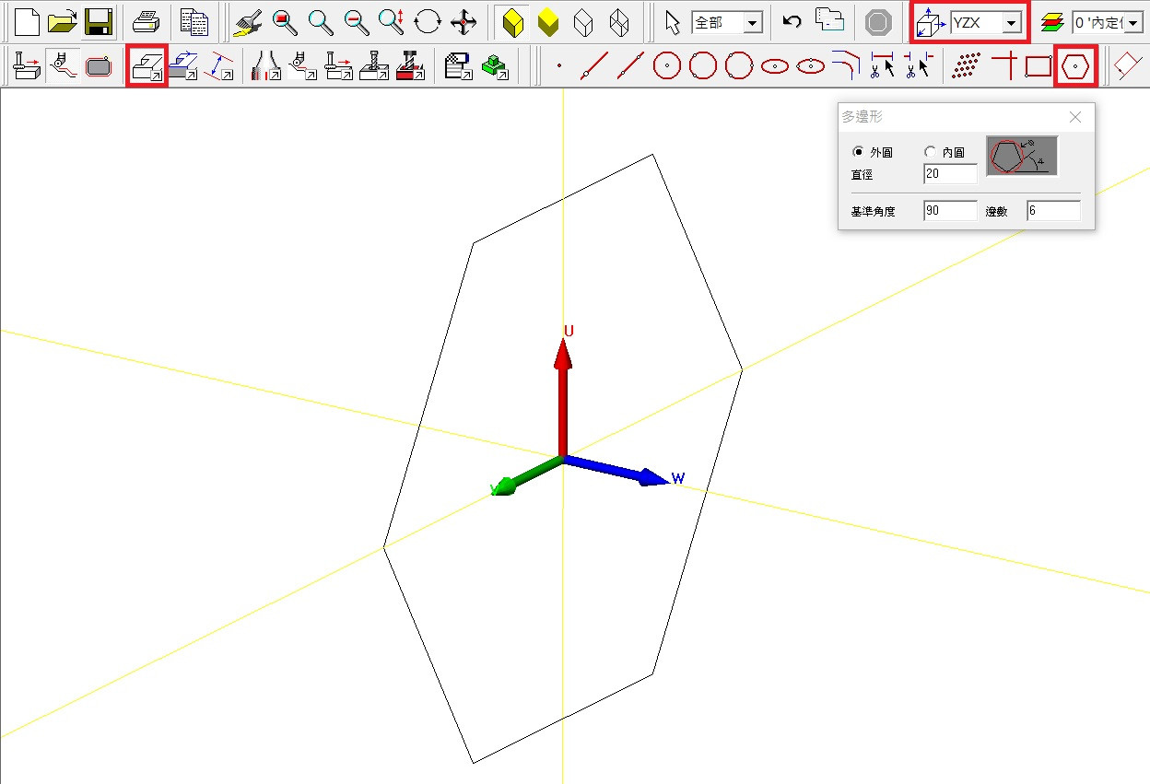Select the 外圓 radio button
The width and height of the screenshot is (1150, 784).
click(859, 152)
